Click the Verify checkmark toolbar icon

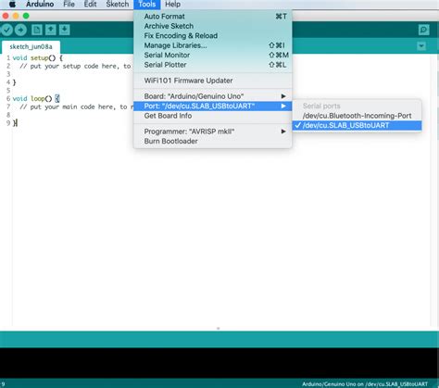point(6,30)
